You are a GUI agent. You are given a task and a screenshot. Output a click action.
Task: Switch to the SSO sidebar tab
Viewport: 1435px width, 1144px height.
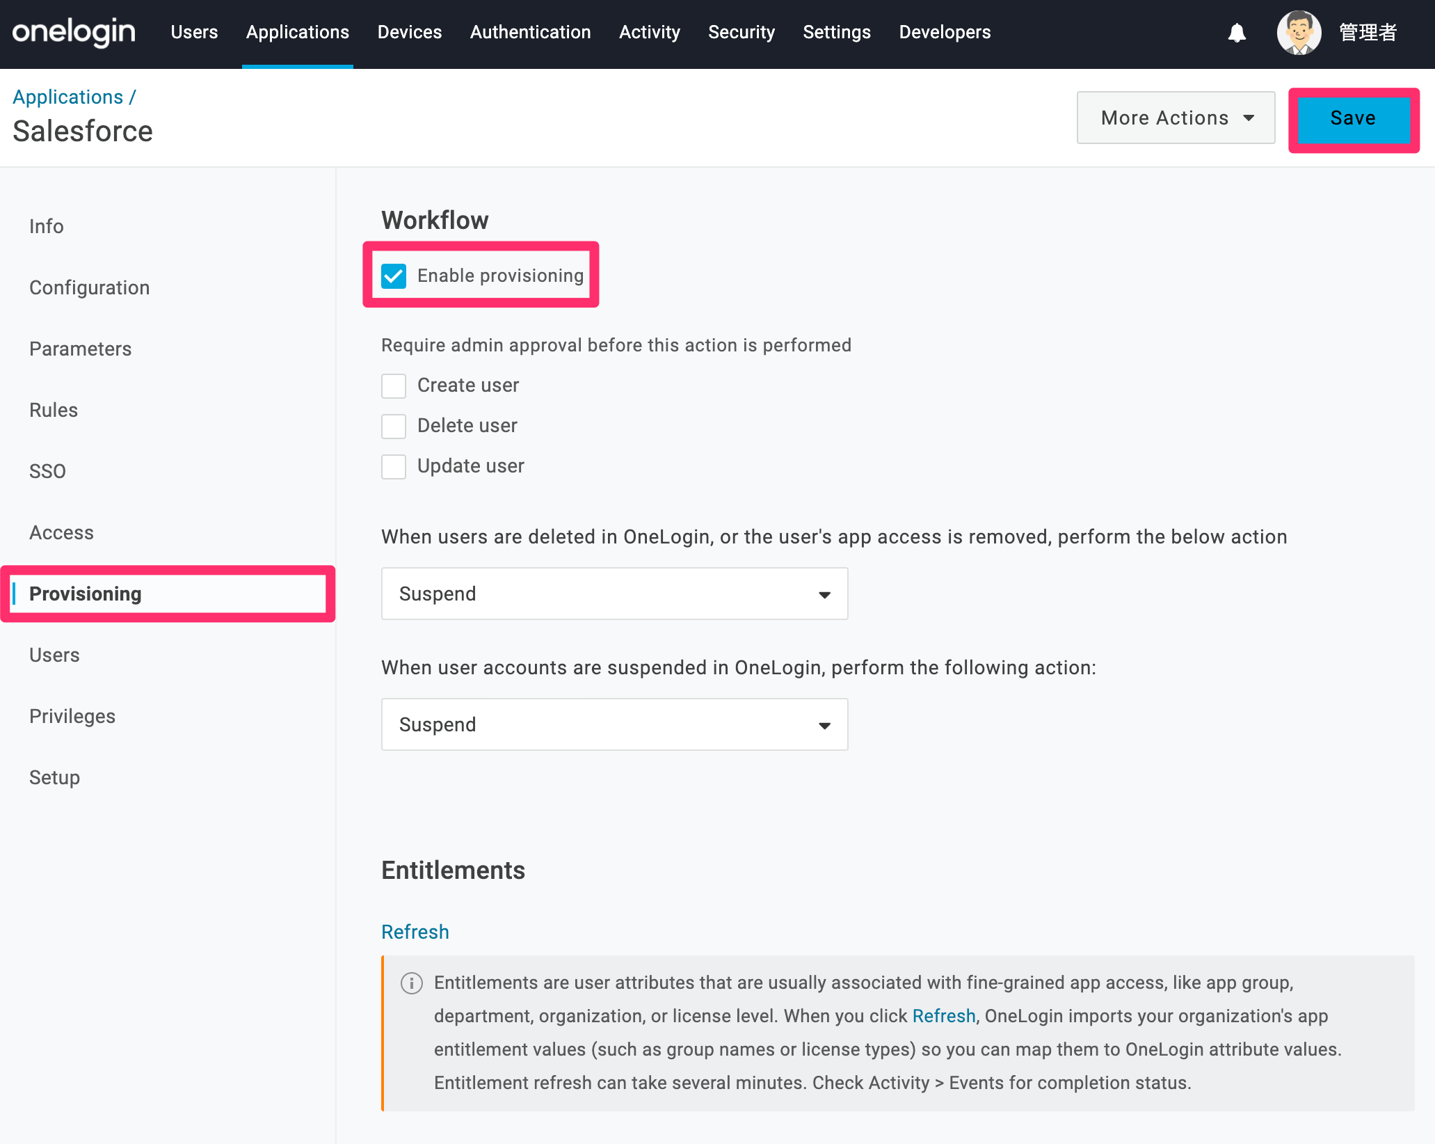[x=47, y=471]
